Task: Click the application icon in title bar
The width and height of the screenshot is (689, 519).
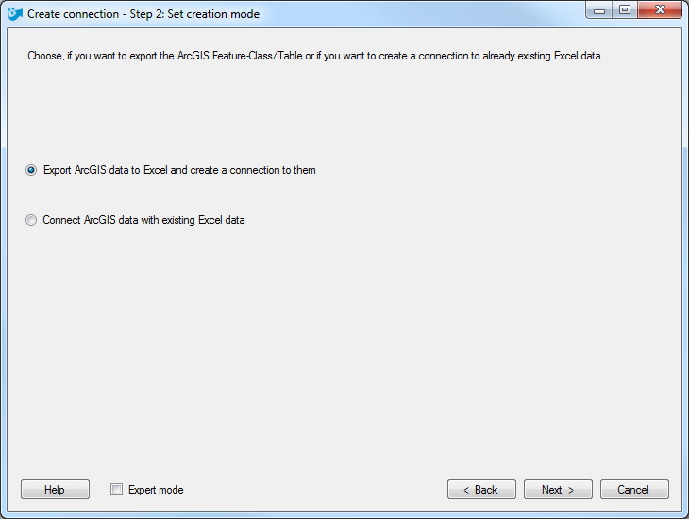Action: tap(14, 13)
